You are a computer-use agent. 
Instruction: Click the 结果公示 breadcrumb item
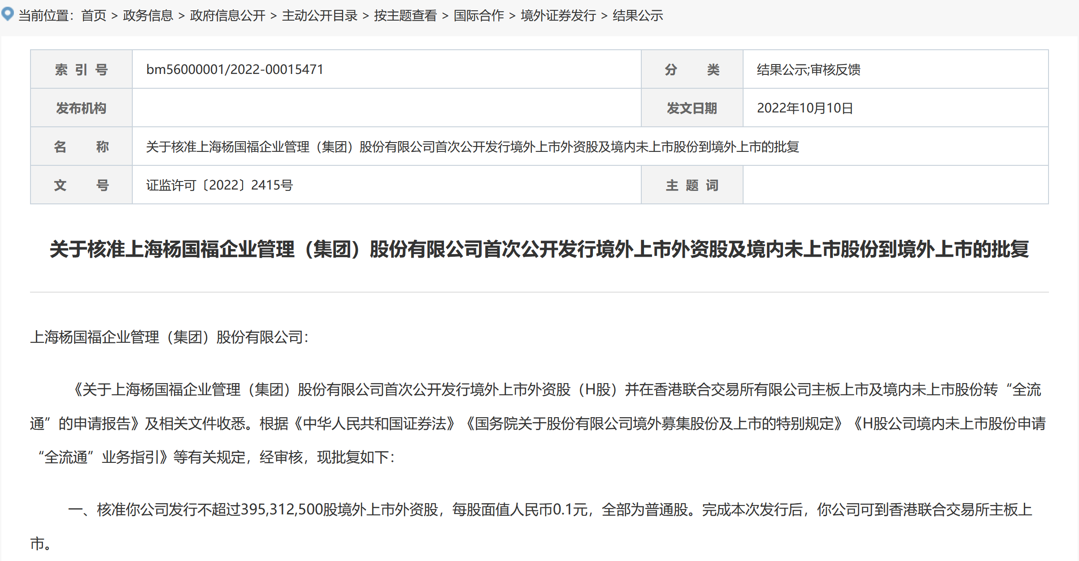638,16
